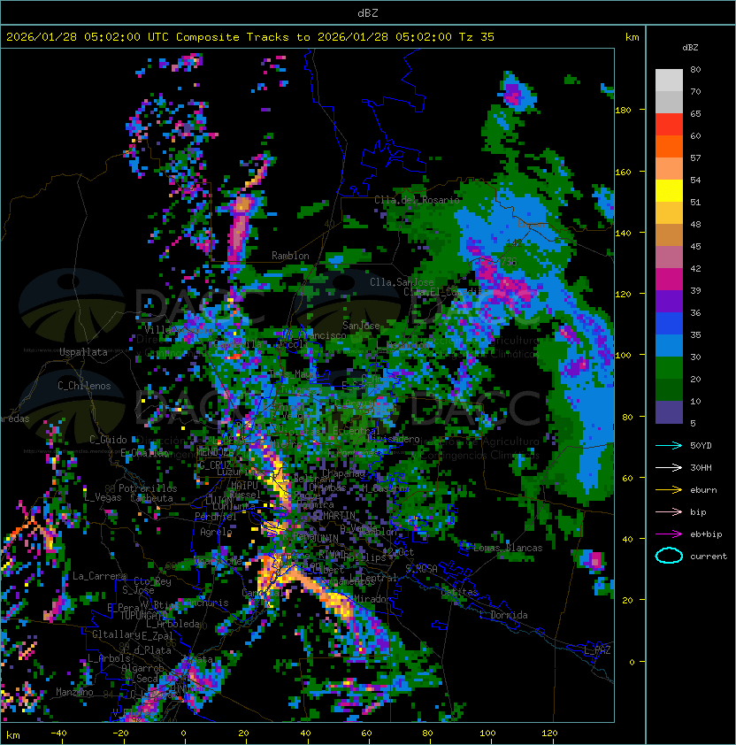This screenshot has height=745, width=736.
Task: Click the 60 tick on the vertical axis
Action: [627, 478]
